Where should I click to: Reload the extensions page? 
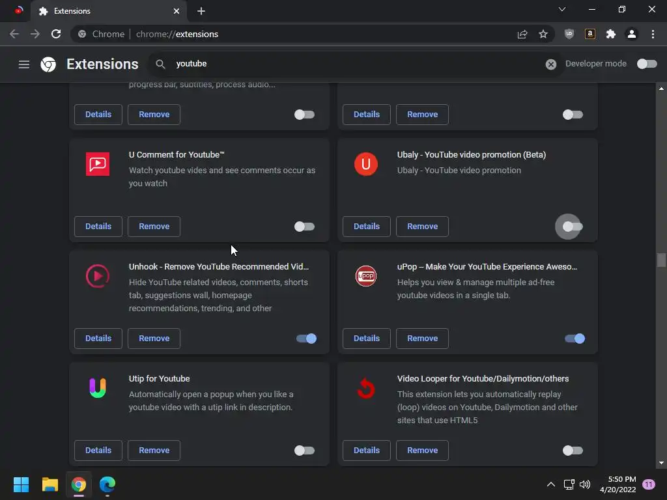(x=56, y=34)
